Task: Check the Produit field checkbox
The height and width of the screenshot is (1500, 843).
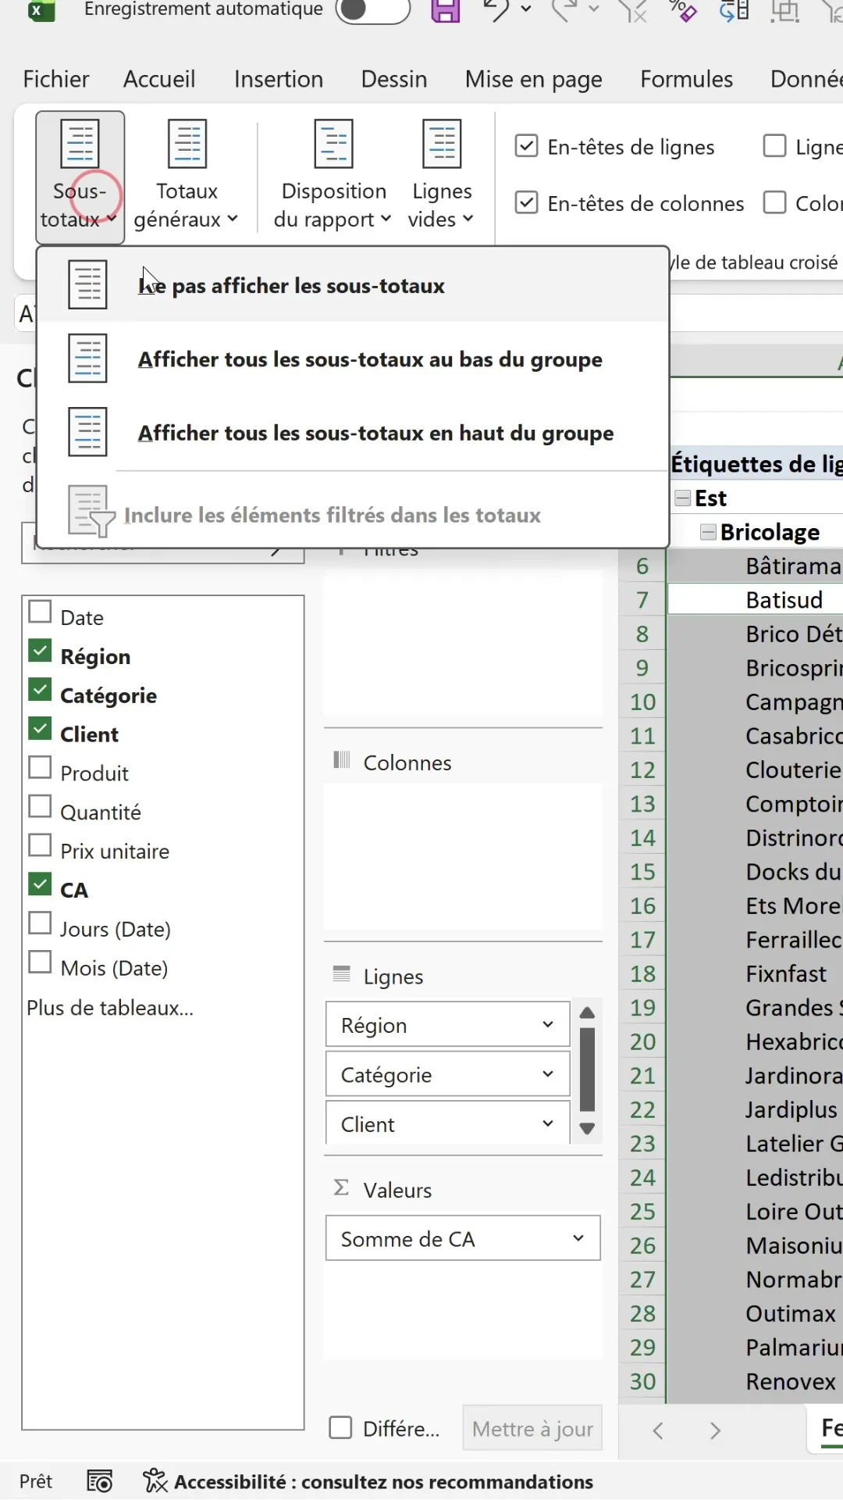Action: (x=40, y=767)
